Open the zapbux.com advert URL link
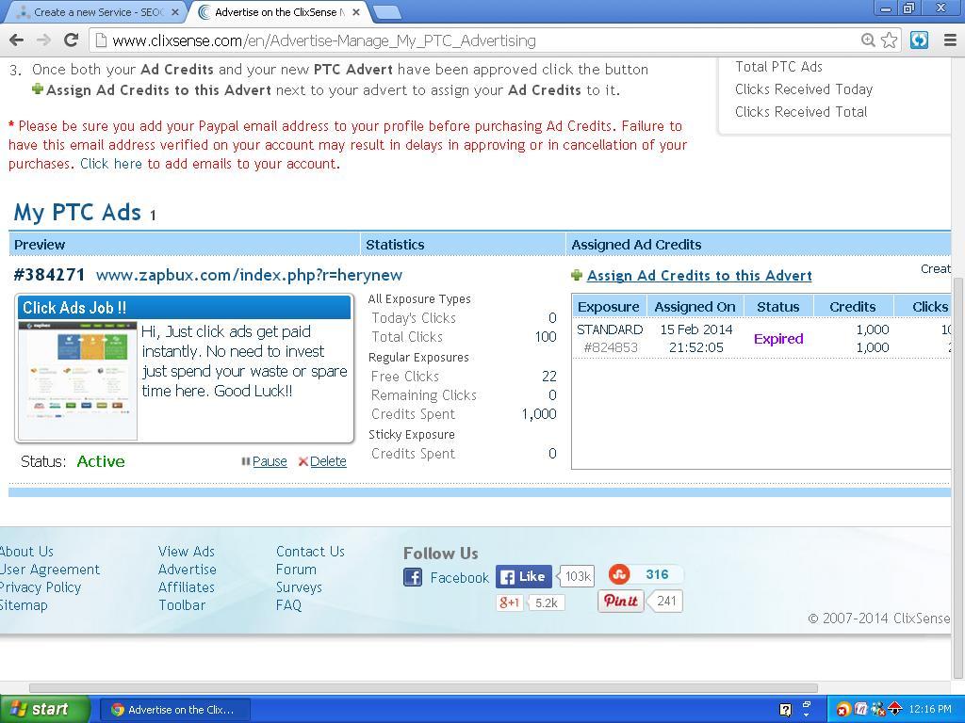The height and width of the screenshot is (723, 965). tap(249, 275)
